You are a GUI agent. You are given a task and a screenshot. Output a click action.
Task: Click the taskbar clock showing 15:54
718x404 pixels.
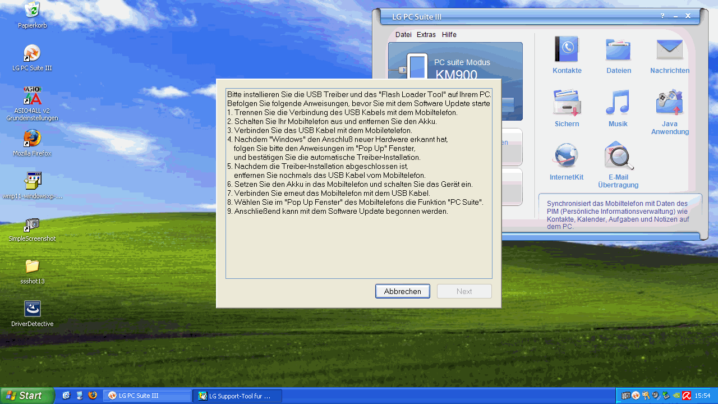703,396
